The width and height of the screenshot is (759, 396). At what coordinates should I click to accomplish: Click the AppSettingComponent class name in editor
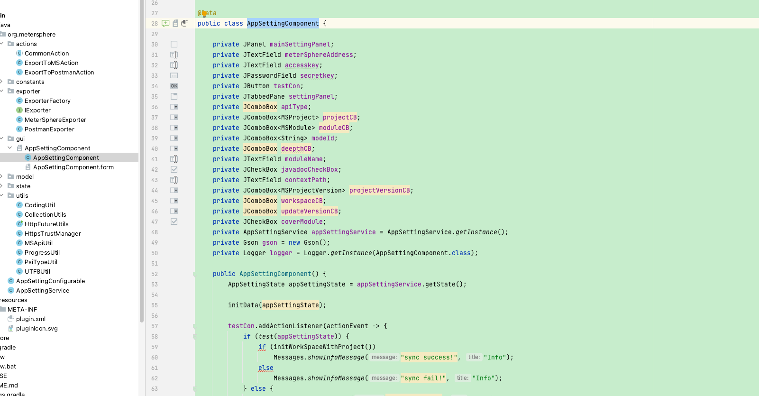pyautogui.click(x=283, y=23)
